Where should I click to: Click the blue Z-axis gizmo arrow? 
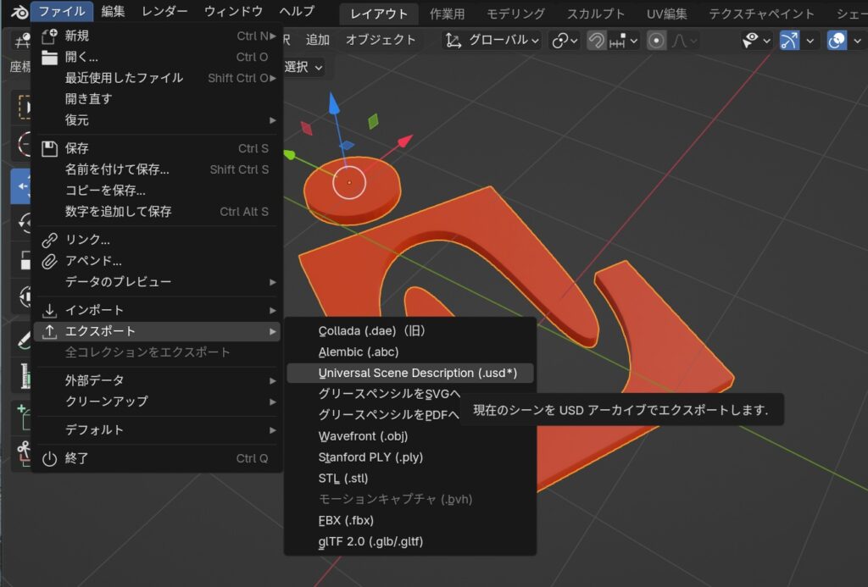tap(334, 103)
